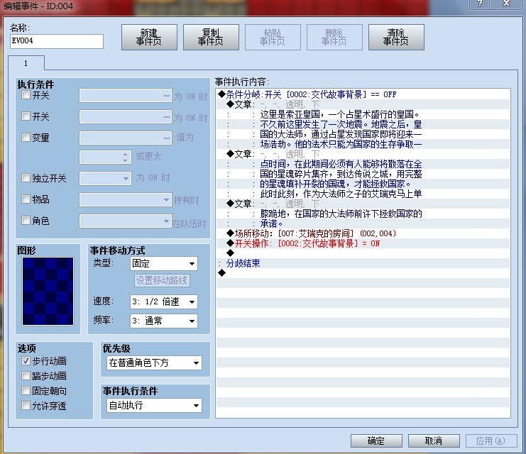Enable the first 开关 condition checkbox
Viewport: 526px width, 454px height.
[x=26, y=95]
